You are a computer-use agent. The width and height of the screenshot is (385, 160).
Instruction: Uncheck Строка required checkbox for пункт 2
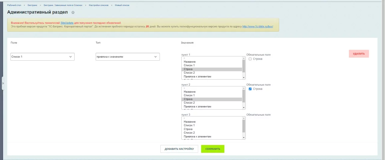click(250, 89)
